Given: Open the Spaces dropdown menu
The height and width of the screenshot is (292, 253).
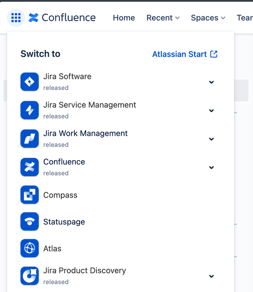Looking at the screenshot, I should coord(208,18).
